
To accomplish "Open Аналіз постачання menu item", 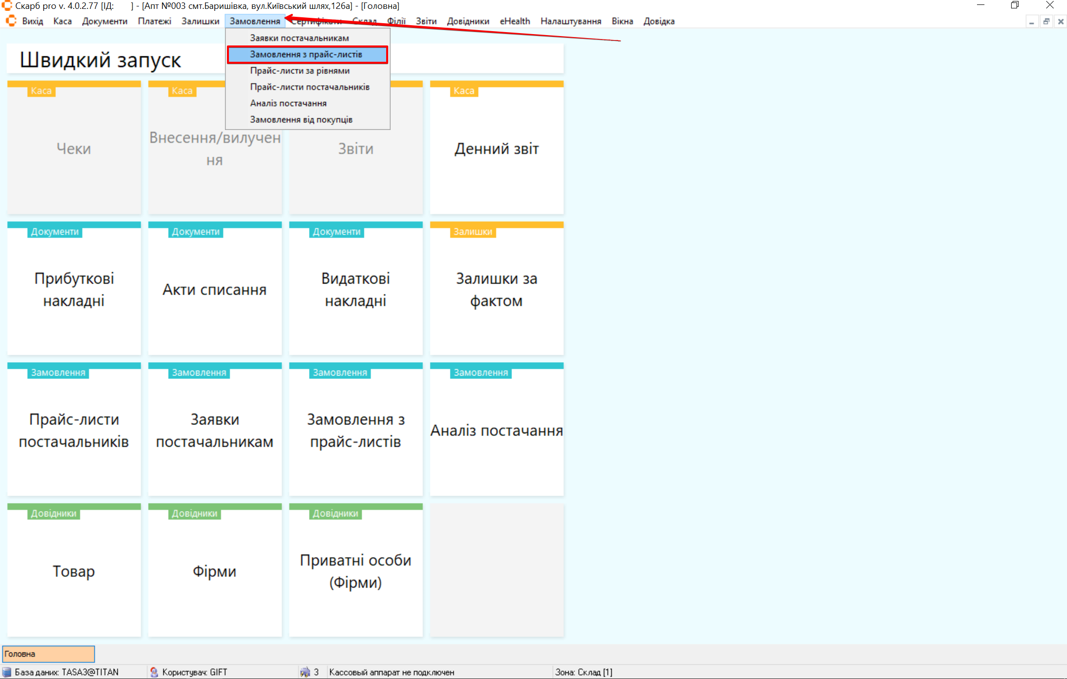I will point(288,103).
